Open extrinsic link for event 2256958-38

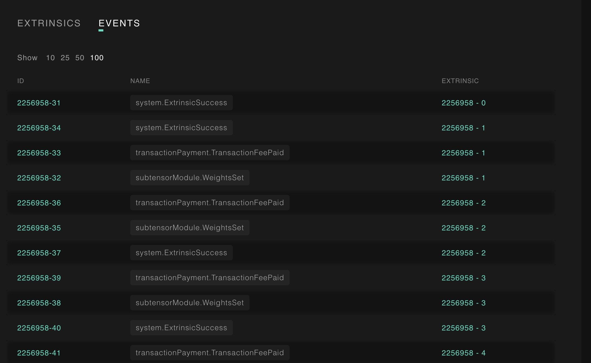463,303
